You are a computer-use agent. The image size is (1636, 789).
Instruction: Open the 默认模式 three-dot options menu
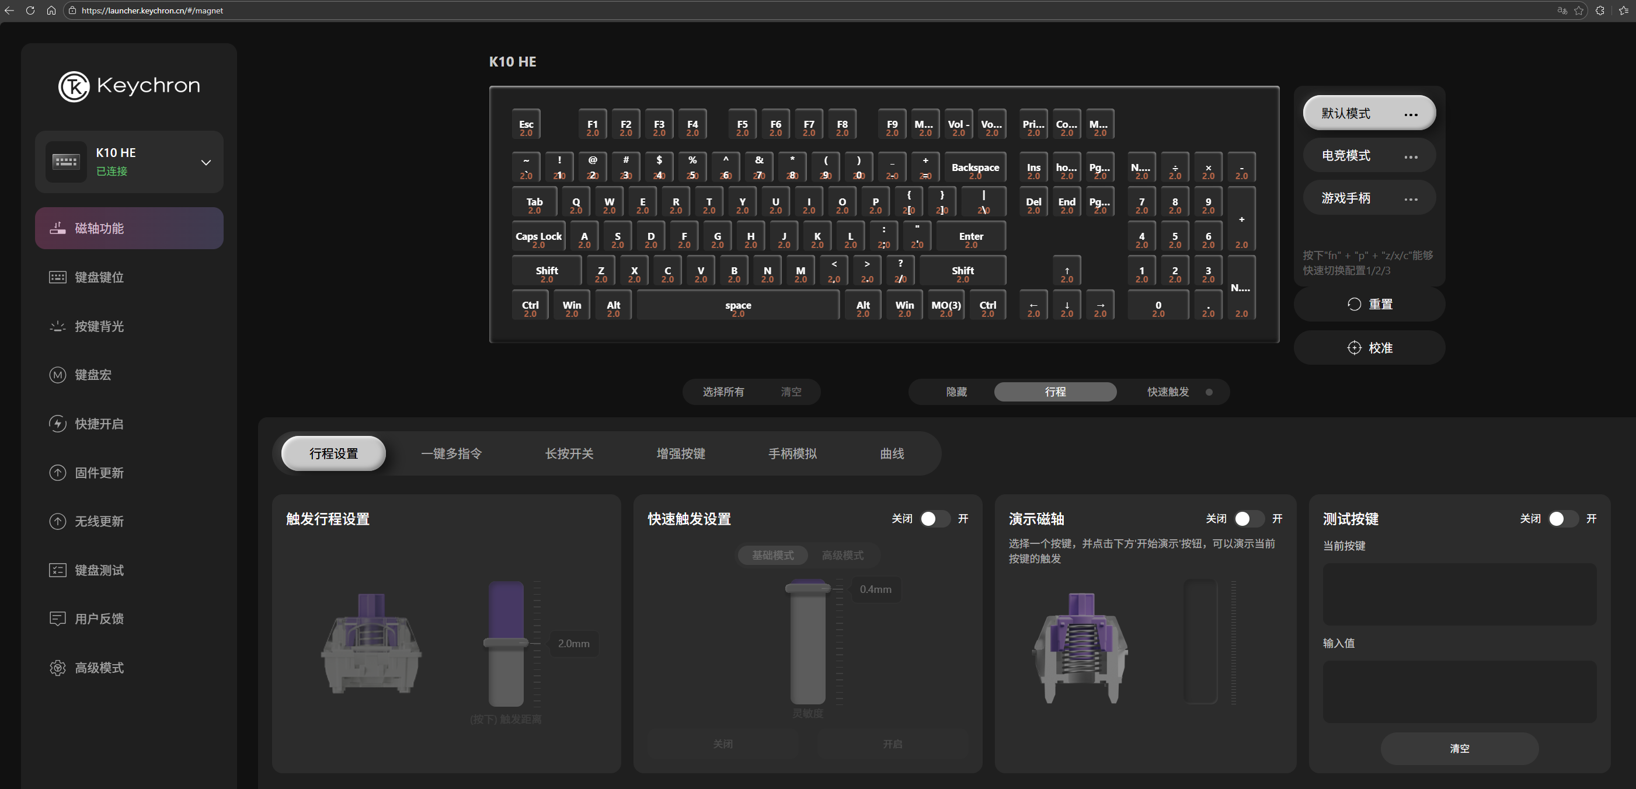pos(1411,115)
